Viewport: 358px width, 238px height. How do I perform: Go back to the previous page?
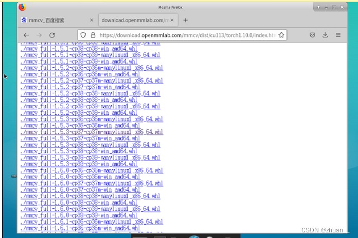[26, 35]
